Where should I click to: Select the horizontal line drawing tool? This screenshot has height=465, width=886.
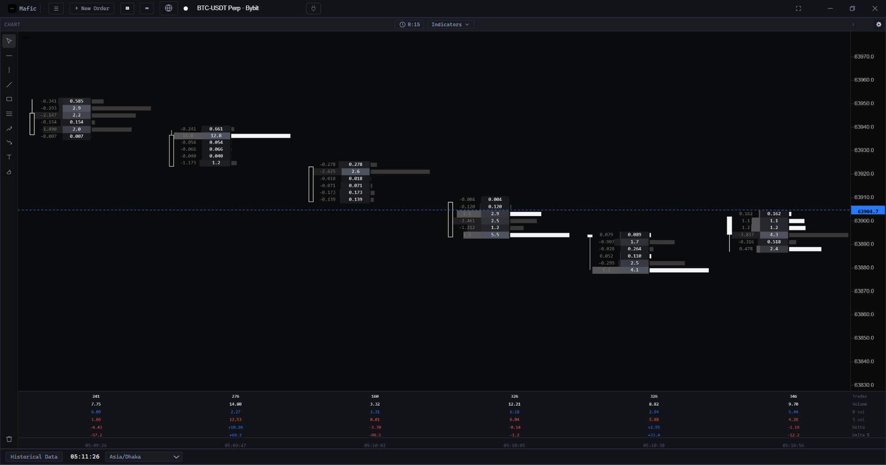pos(9,56)
